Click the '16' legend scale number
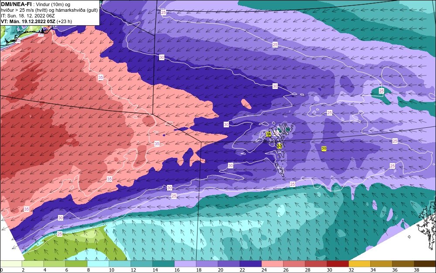The image size is (436, 273). click(177, 270)
